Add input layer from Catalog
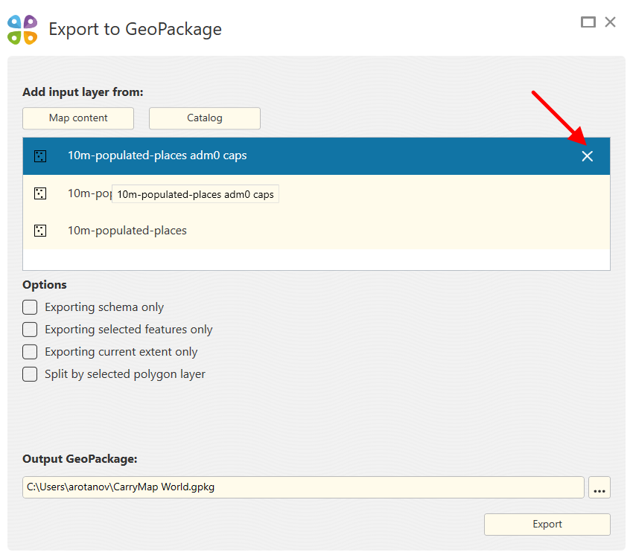 205,118
